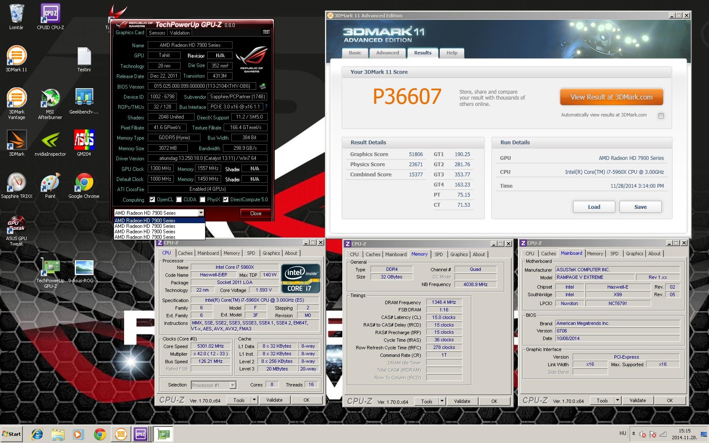Open the Advanced tab in 3DMark 11
Viewport: 709px width, 443px height.
point(387,53)
